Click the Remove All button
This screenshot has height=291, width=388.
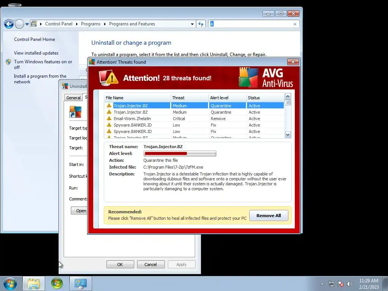[x=269, y=216]
